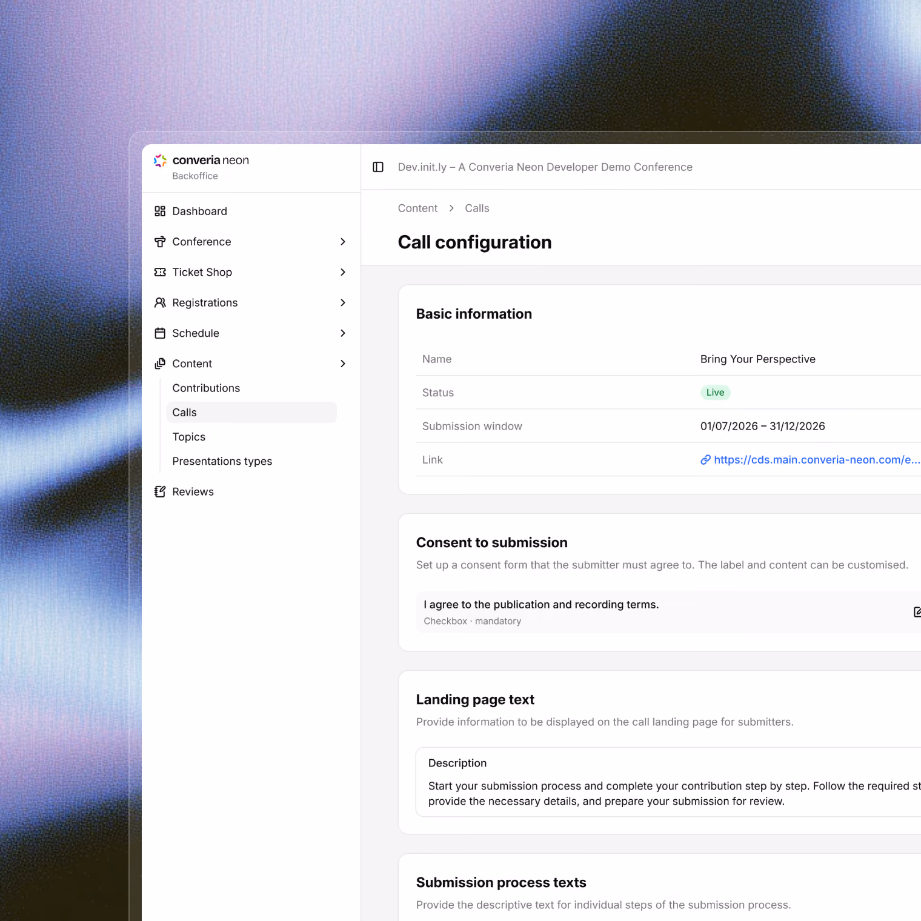The height and width of the screenshot is (921, 921).
Task: Click the Call configuration heading
Action: point(474,242)
